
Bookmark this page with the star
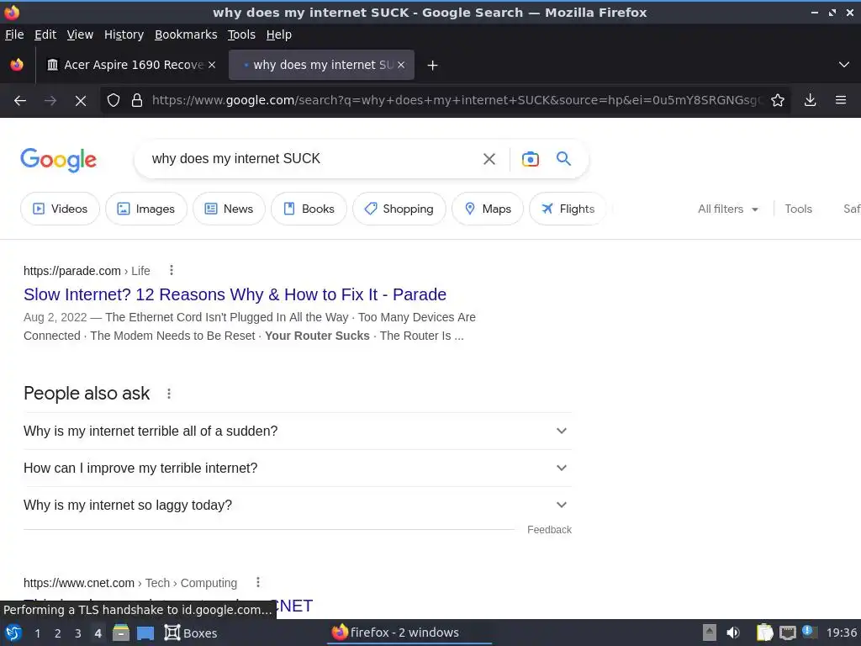tap(778, 101)
